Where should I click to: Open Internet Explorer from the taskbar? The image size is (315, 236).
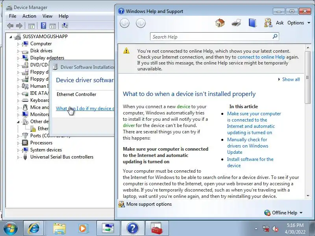pos(34,229)
